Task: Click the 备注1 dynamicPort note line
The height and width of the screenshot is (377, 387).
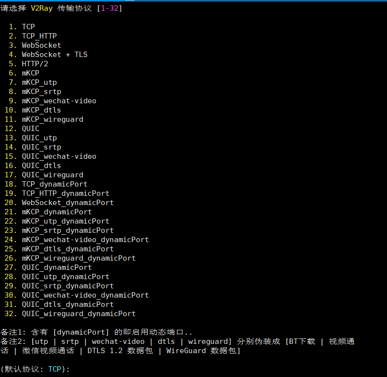Action: click(x=96, y=332)
